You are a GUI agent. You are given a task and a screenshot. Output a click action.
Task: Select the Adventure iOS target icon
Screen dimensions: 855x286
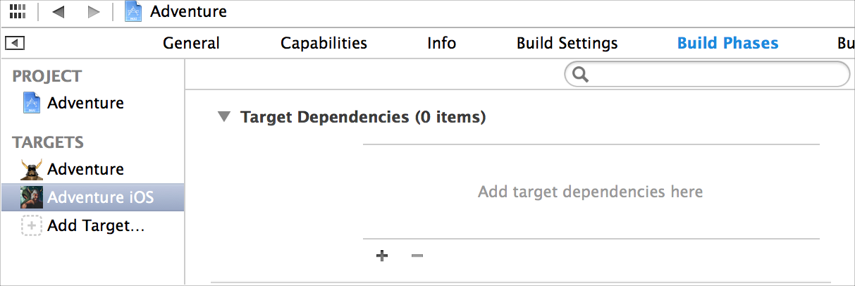(32, 197)
